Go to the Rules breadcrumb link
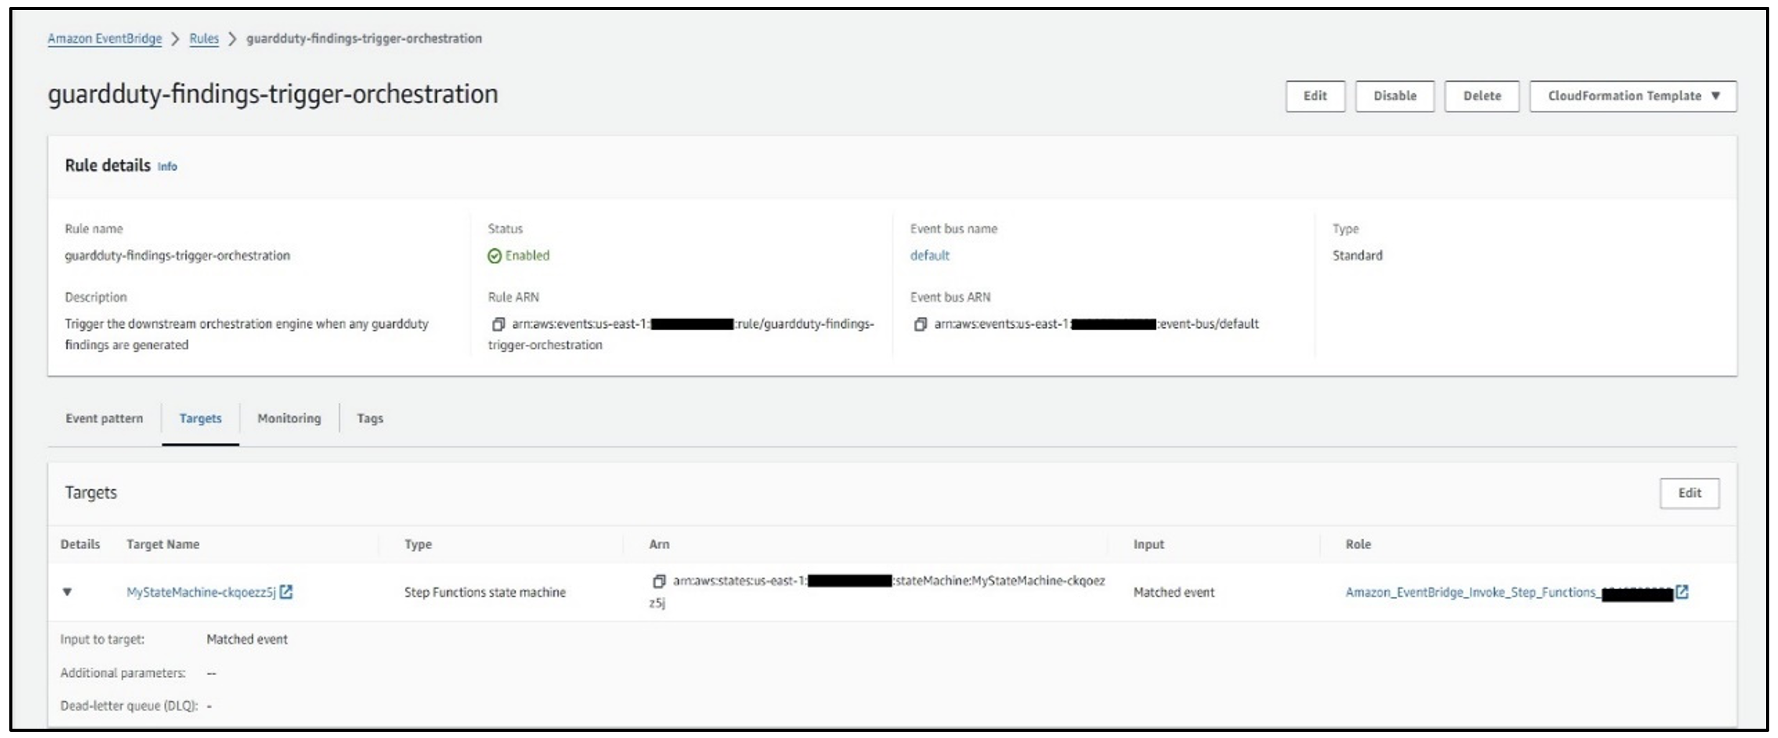The width and height of the screenshot is (1778, 738). (x=203, y=39)
